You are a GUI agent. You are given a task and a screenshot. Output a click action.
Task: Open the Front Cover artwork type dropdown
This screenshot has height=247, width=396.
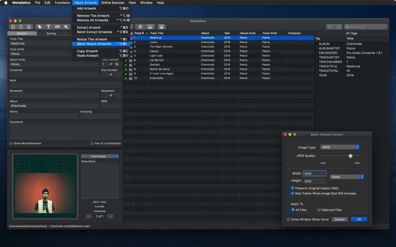(x=99, y=156)
